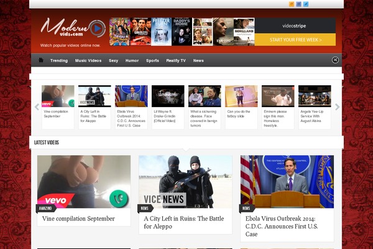Open the large Vine compilation vevo video image
373x249 pixels.
84,182
